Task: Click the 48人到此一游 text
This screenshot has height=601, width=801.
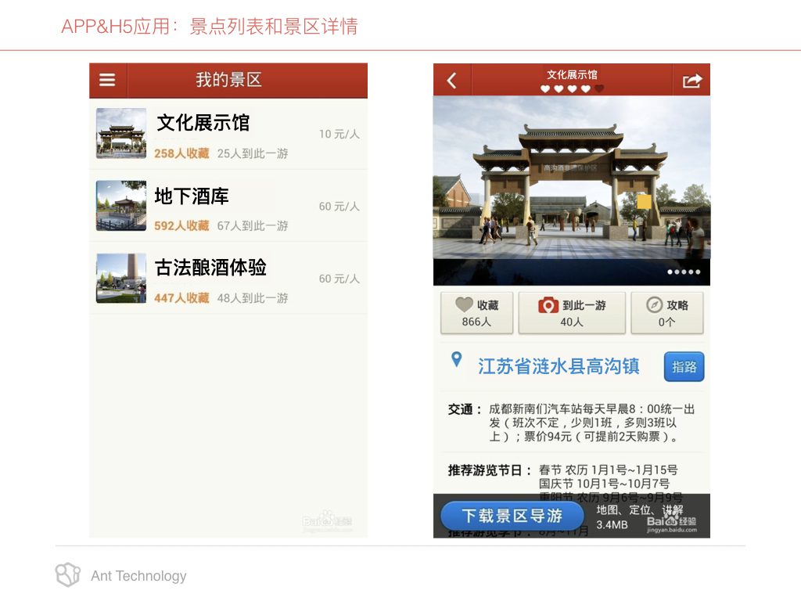Action: (x=253, y=298)
